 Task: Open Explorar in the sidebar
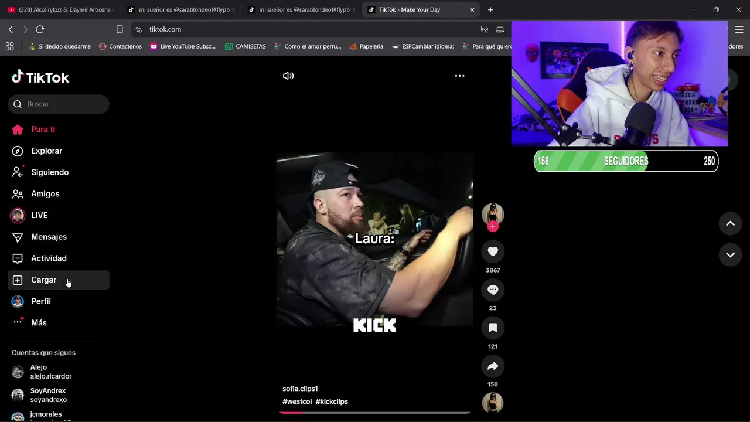tap(59, 151)
